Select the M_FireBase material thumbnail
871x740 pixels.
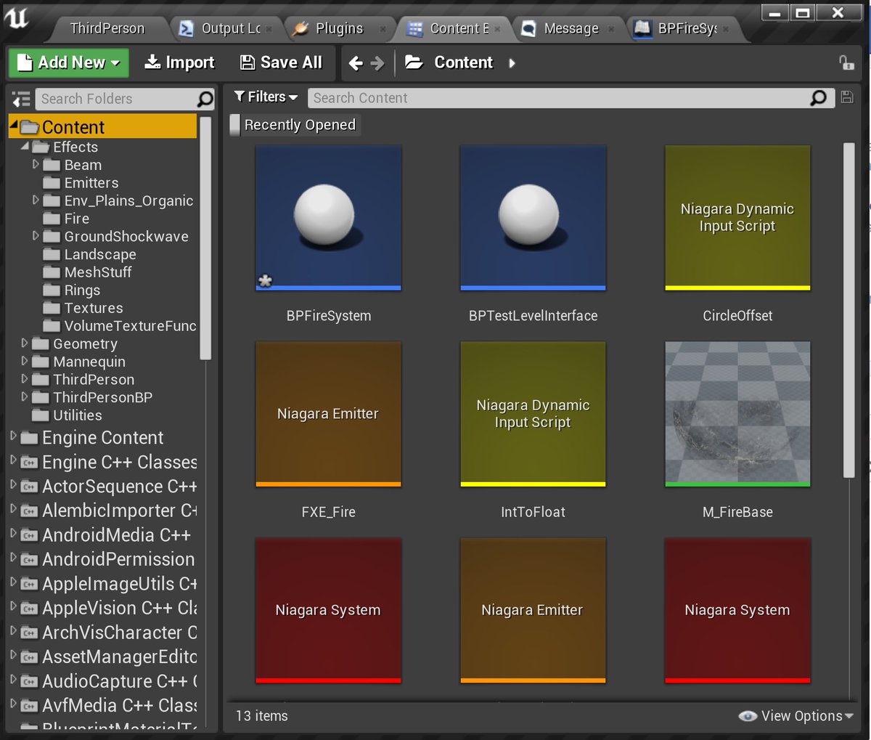pyautogui.click(x=737, y=414)
